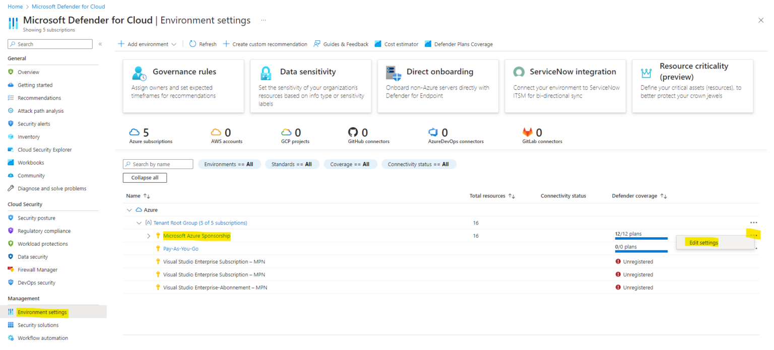This screenshot has height=350, width=774.
Task: Click the GitHub connectors icon
Action: click(353, 132)
